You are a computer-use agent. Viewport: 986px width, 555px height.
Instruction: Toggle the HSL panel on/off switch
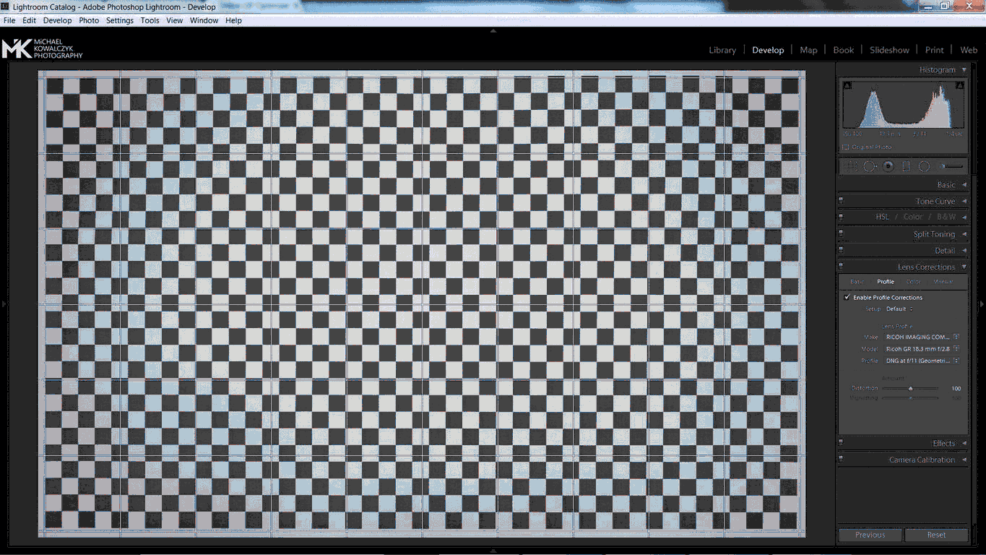[x=841, y=217]
